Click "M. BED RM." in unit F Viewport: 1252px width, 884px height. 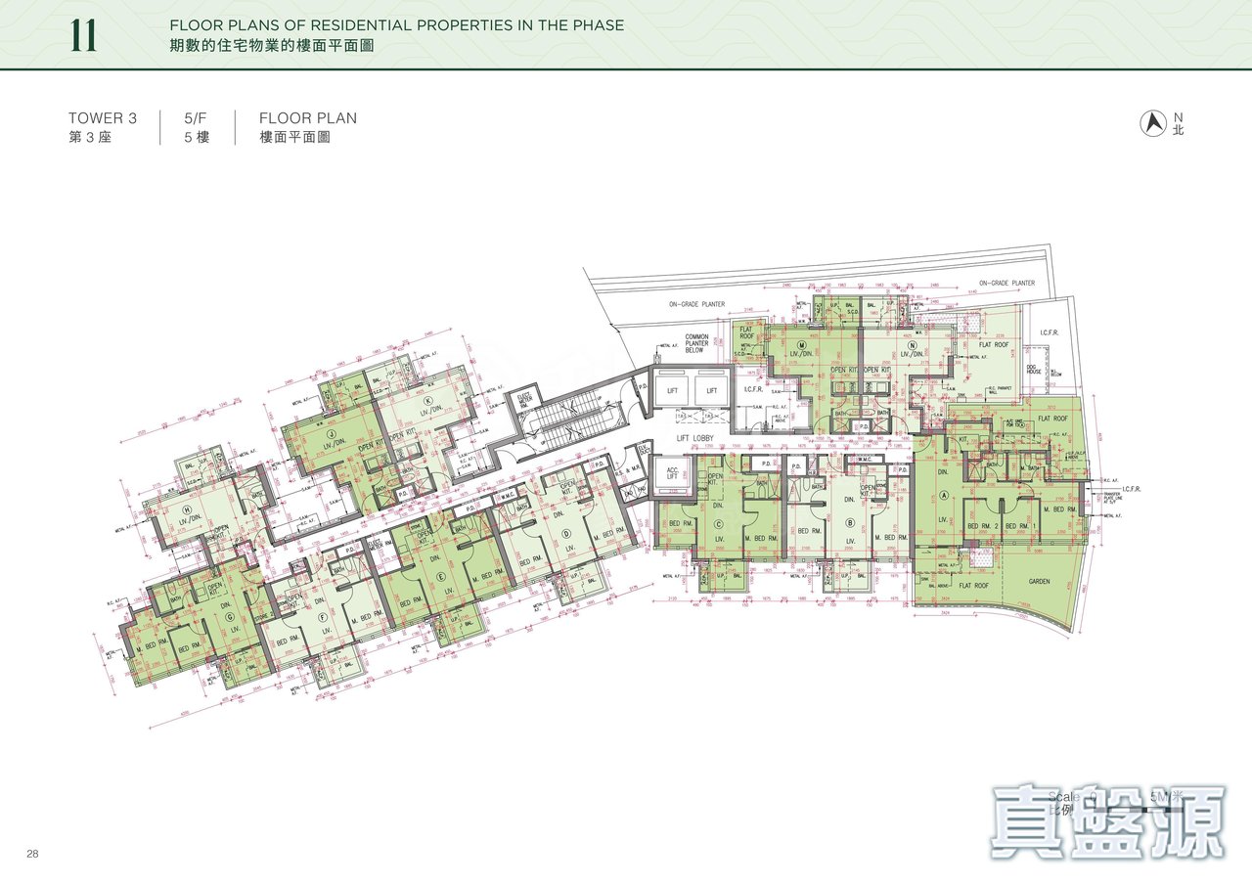pos(368,617)
